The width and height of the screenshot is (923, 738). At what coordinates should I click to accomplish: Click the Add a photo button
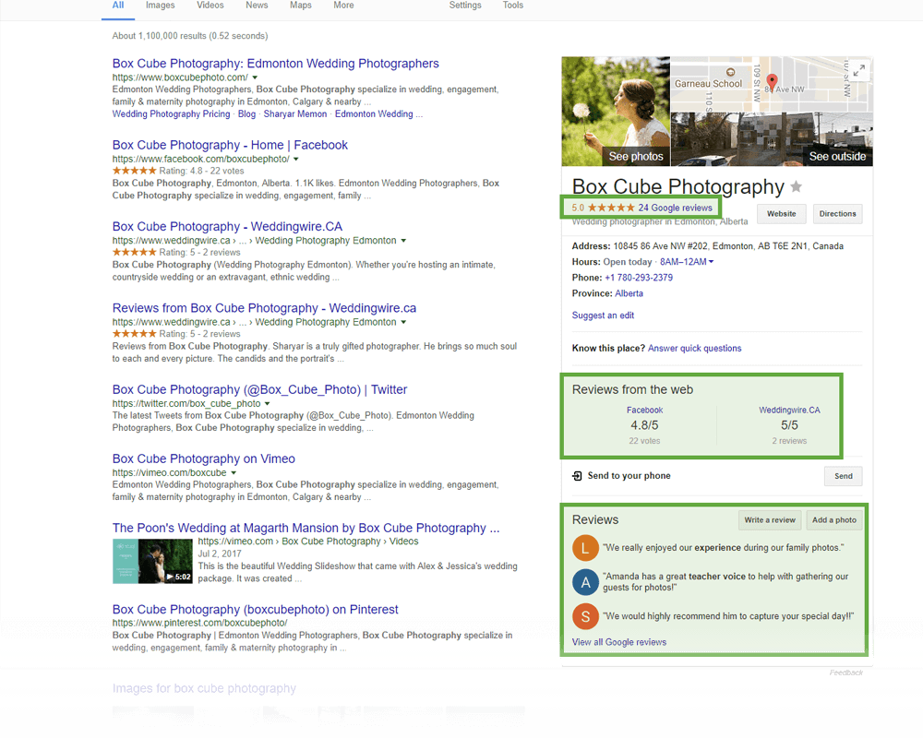[834, 520]
